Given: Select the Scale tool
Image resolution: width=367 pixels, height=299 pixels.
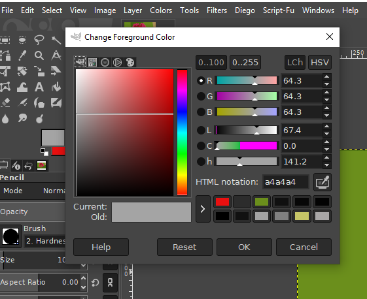Looking at the screenshot, I should click(x=39, y=71).
